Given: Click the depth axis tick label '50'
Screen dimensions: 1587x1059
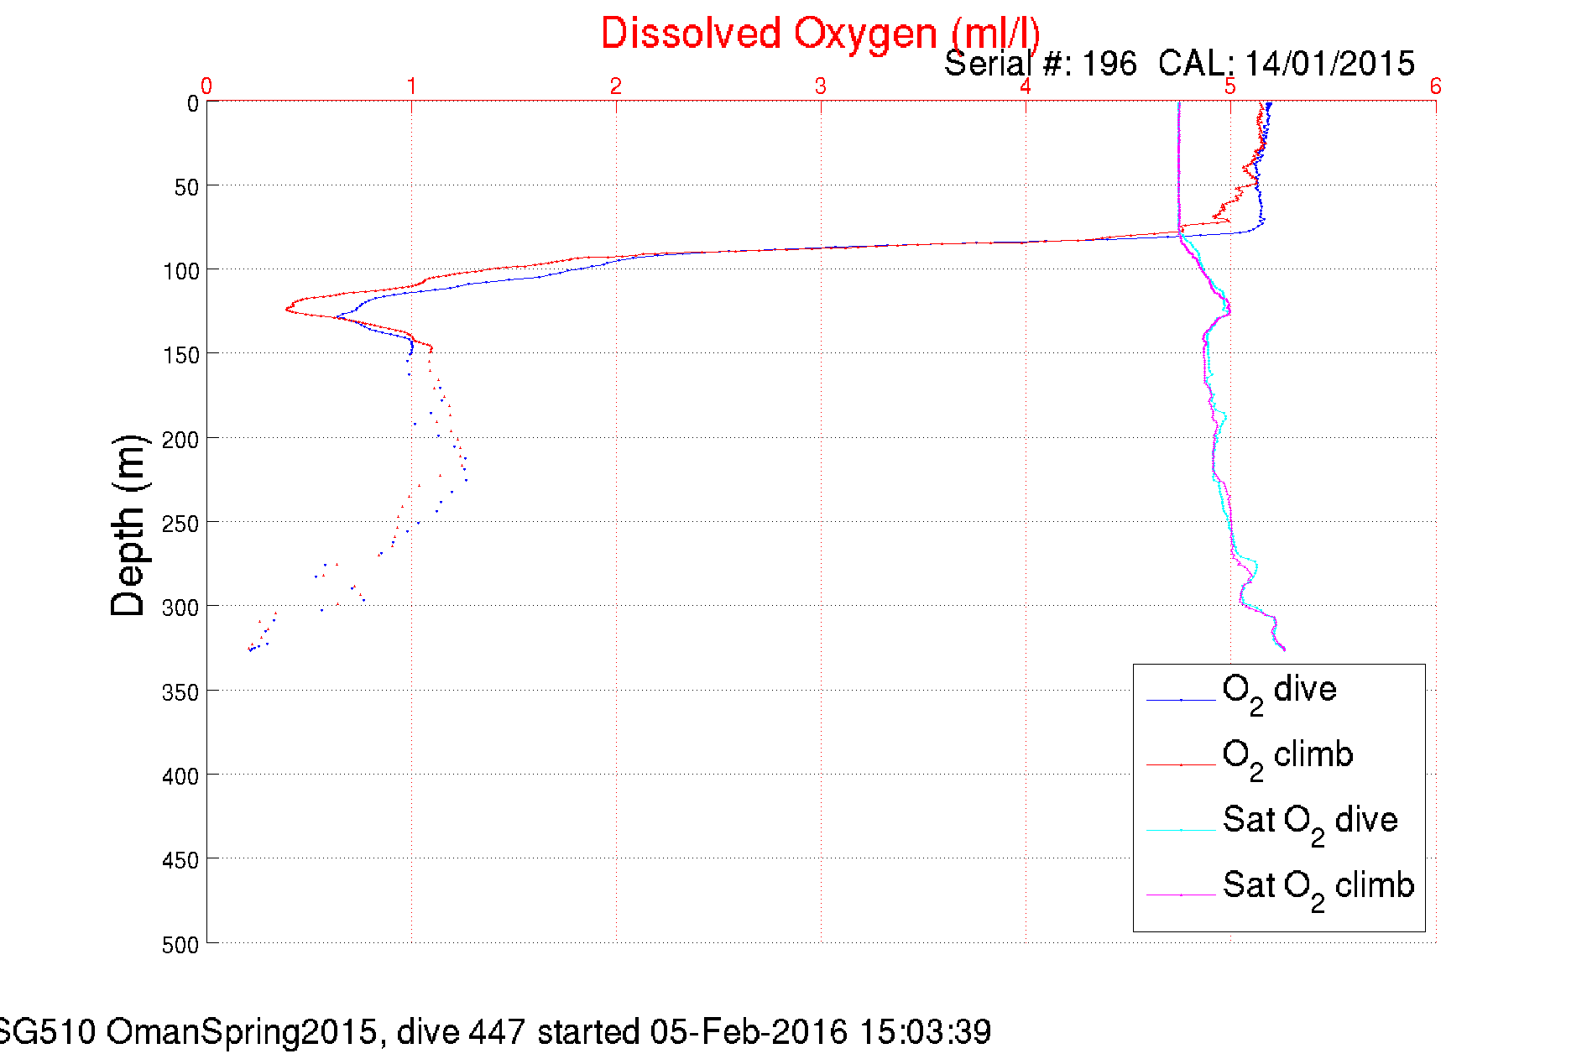Looking at the screenshot, I should (186, 188).
